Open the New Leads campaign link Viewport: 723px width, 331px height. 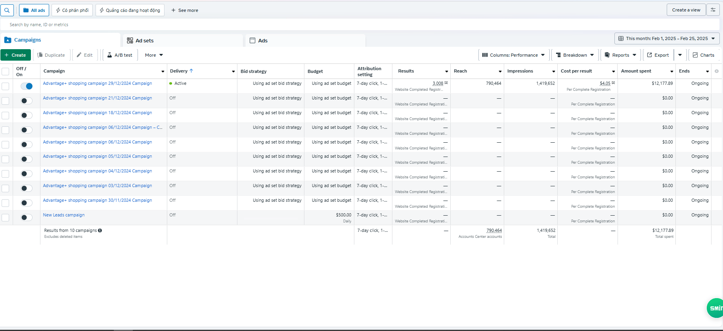point(64,215)
